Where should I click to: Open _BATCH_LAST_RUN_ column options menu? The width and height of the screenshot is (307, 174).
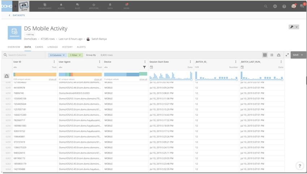point(281,62)
